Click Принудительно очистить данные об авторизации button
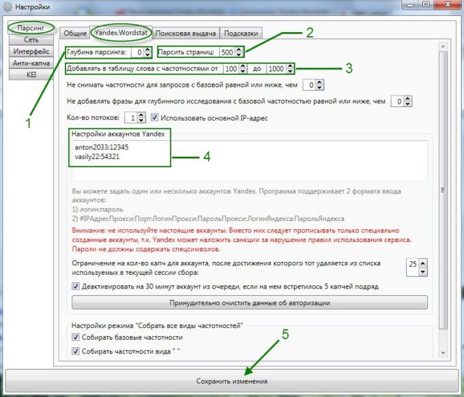Viewport: 464px width, 397px height. [x=250, y=303]
